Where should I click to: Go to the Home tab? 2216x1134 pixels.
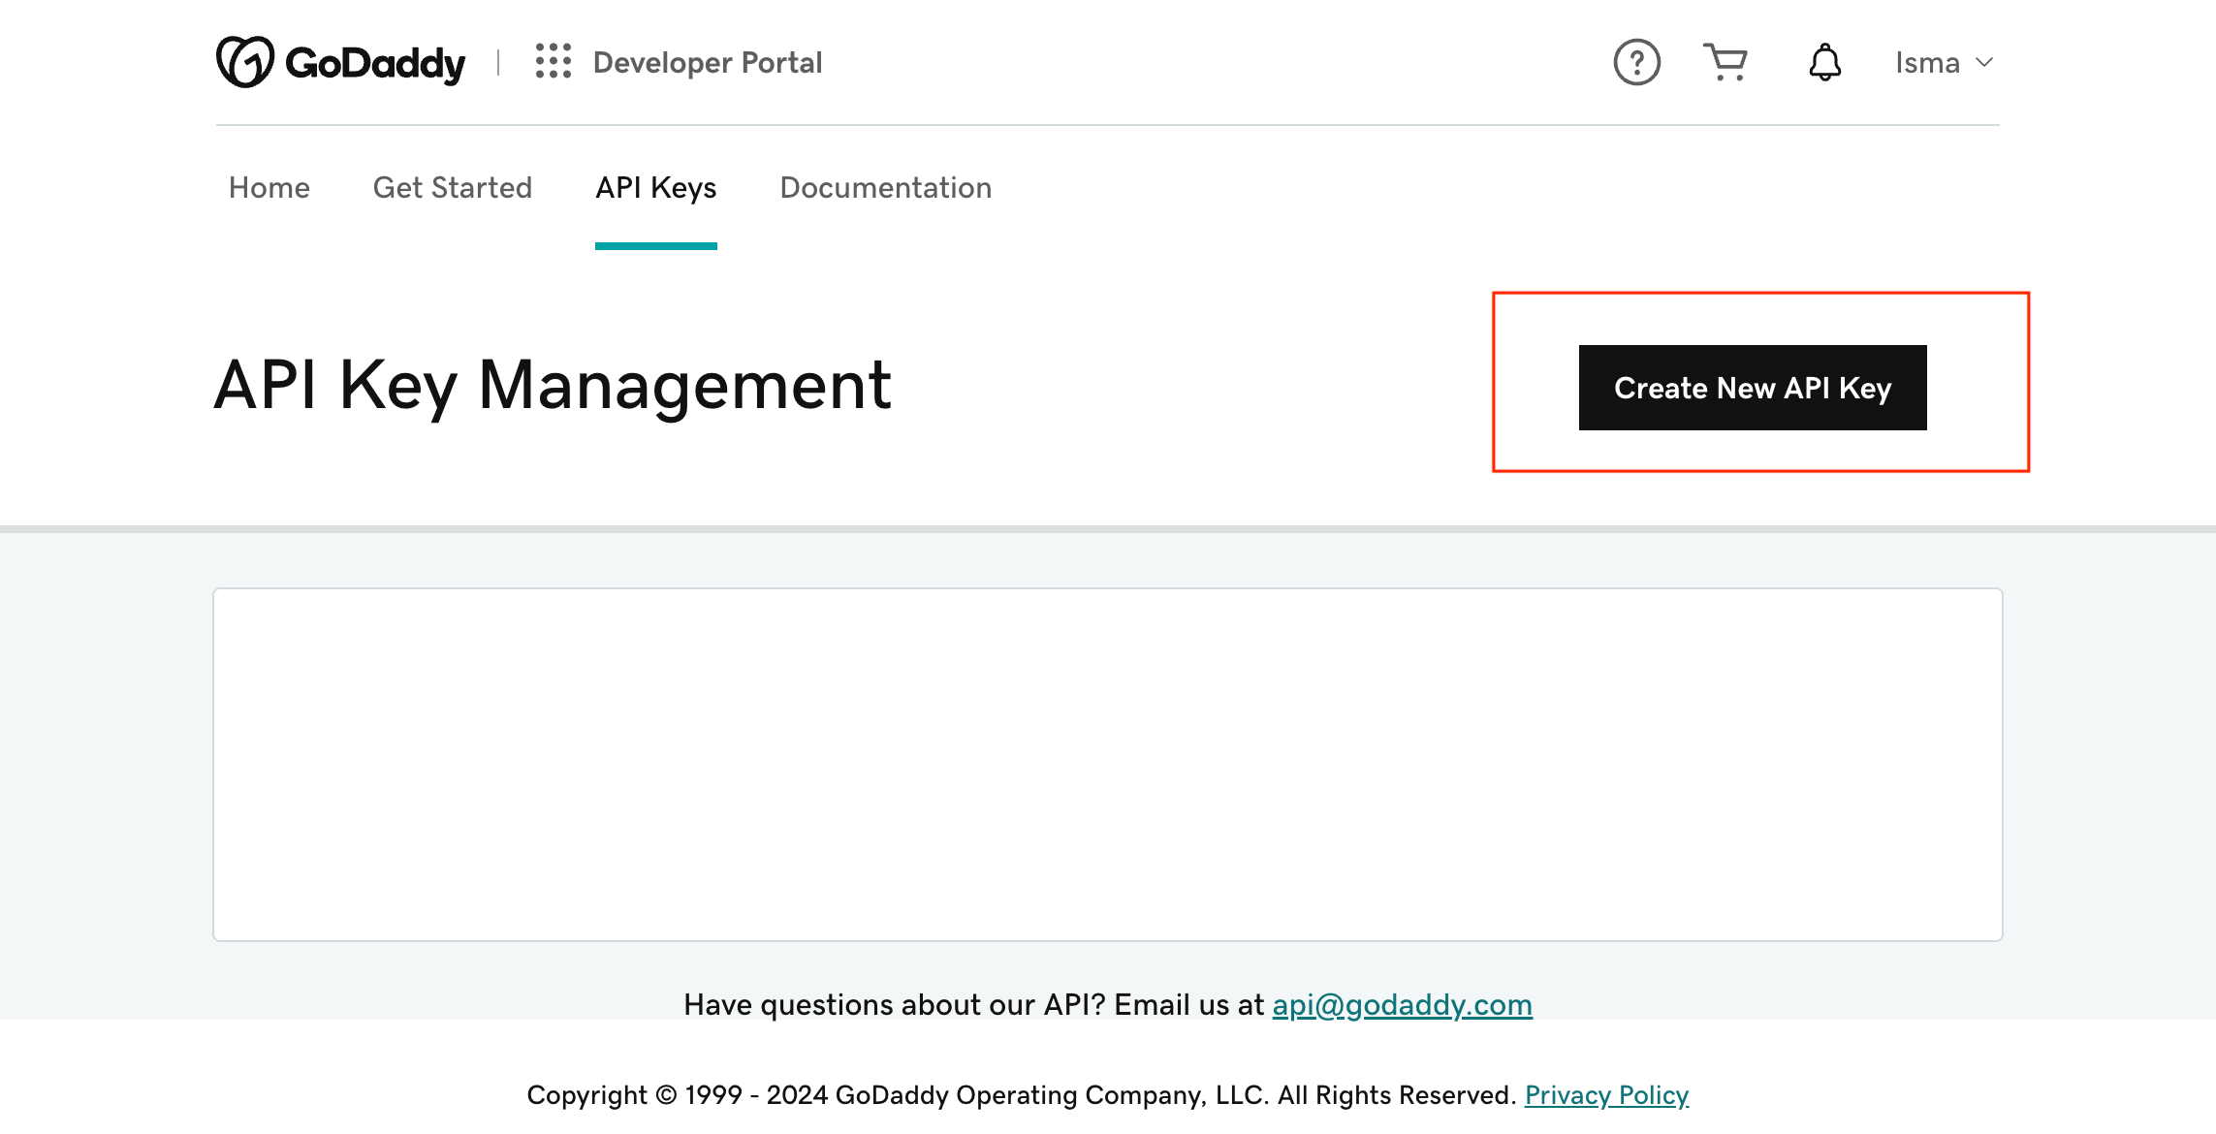[x=269, y=187]
